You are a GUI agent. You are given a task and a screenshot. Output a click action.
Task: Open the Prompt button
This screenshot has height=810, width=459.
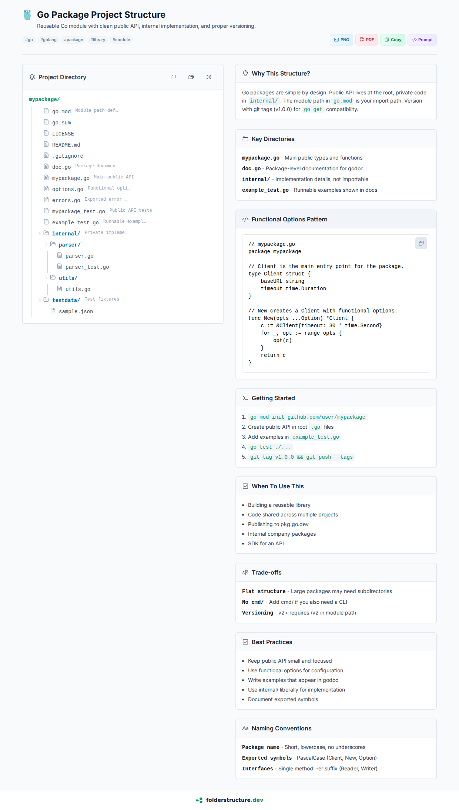422,40
